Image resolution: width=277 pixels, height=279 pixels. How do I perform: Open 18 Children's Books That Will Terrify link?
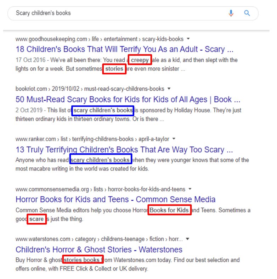pos(124,49)
